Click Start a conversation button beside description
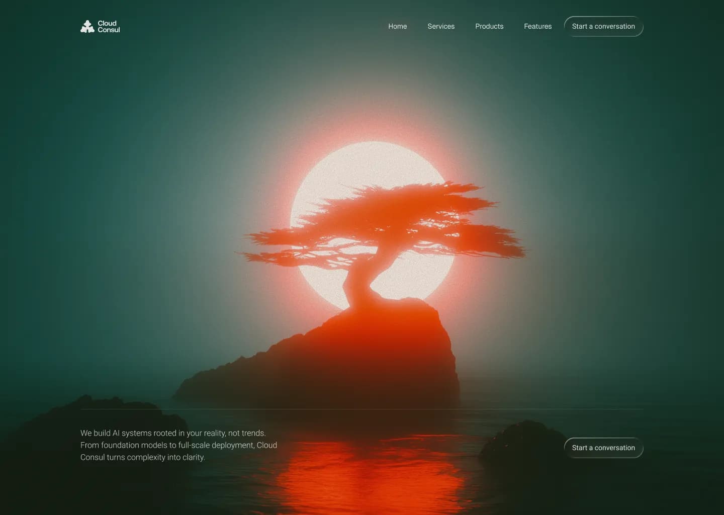Viewport: 724px width, 515px height. pos(603,448)
